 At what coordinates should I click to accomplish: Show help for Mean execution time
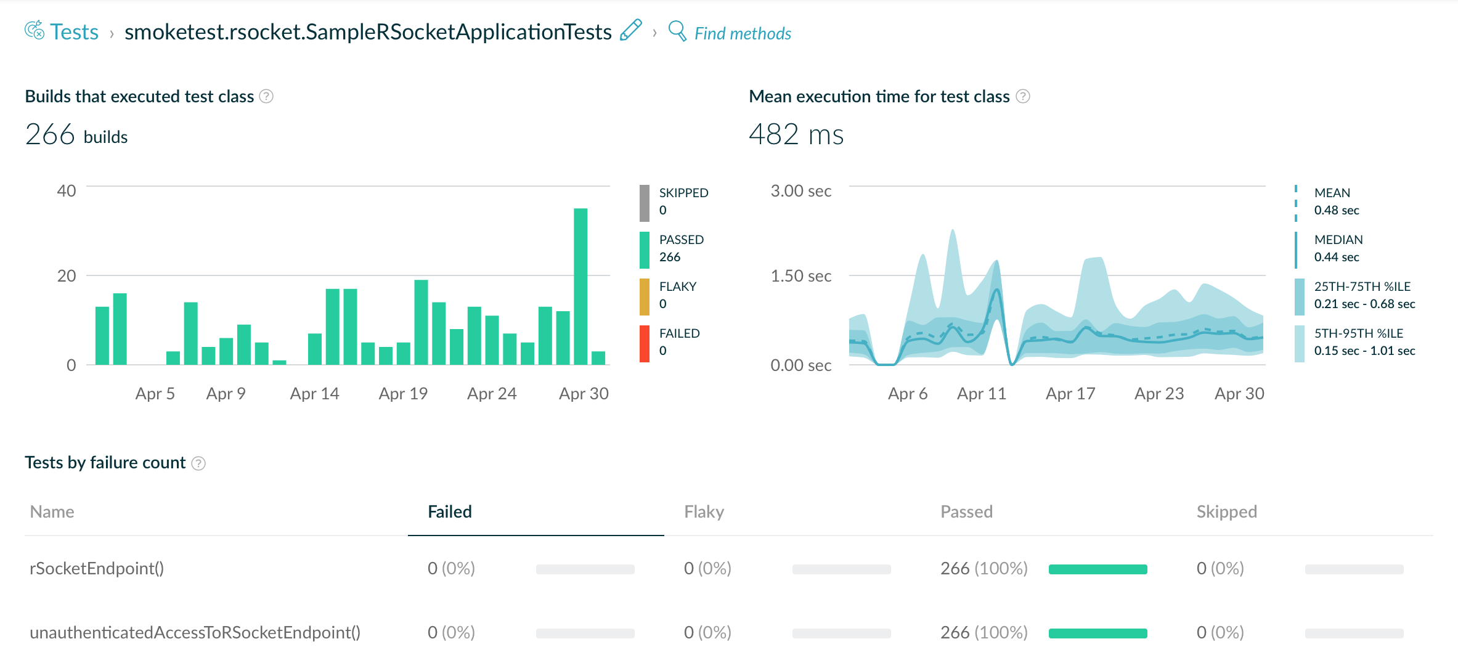[1023, 96]
